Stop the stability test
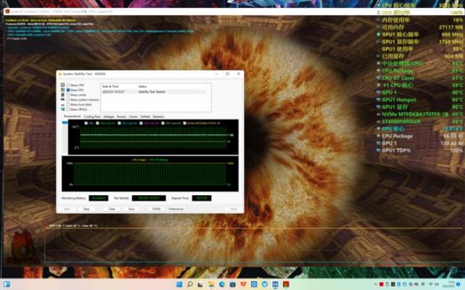This screenshot has width=465, height=290. pyautogui.click(x=86, y=209)
